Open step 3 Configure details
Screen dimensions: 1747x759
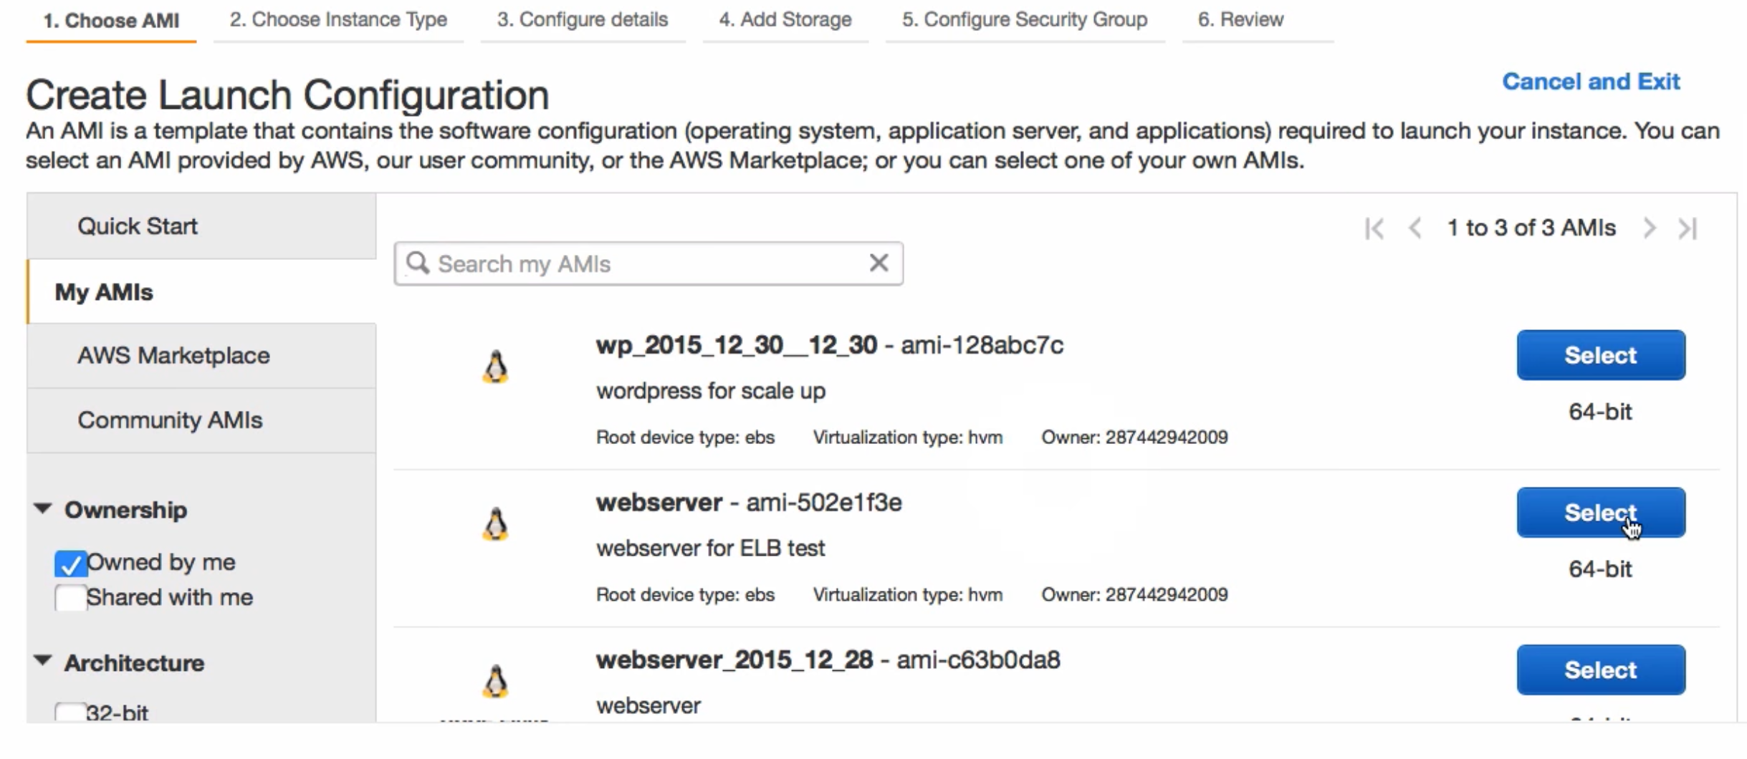click(583, 20)
